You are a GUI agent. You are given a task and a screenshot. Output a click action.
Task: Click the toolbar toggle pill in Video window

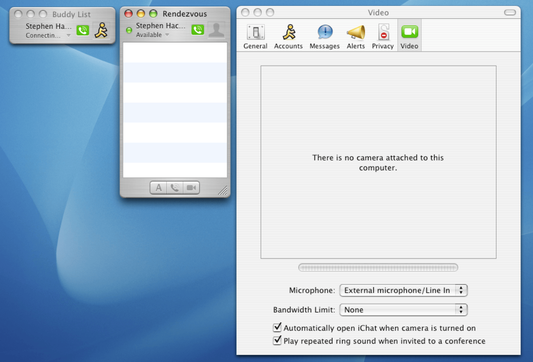(x=510, y=12)
